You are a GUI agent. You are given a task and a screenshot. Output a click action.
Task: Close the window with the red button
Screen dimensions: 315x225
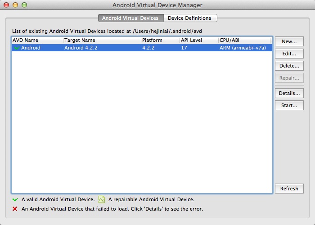6,5
